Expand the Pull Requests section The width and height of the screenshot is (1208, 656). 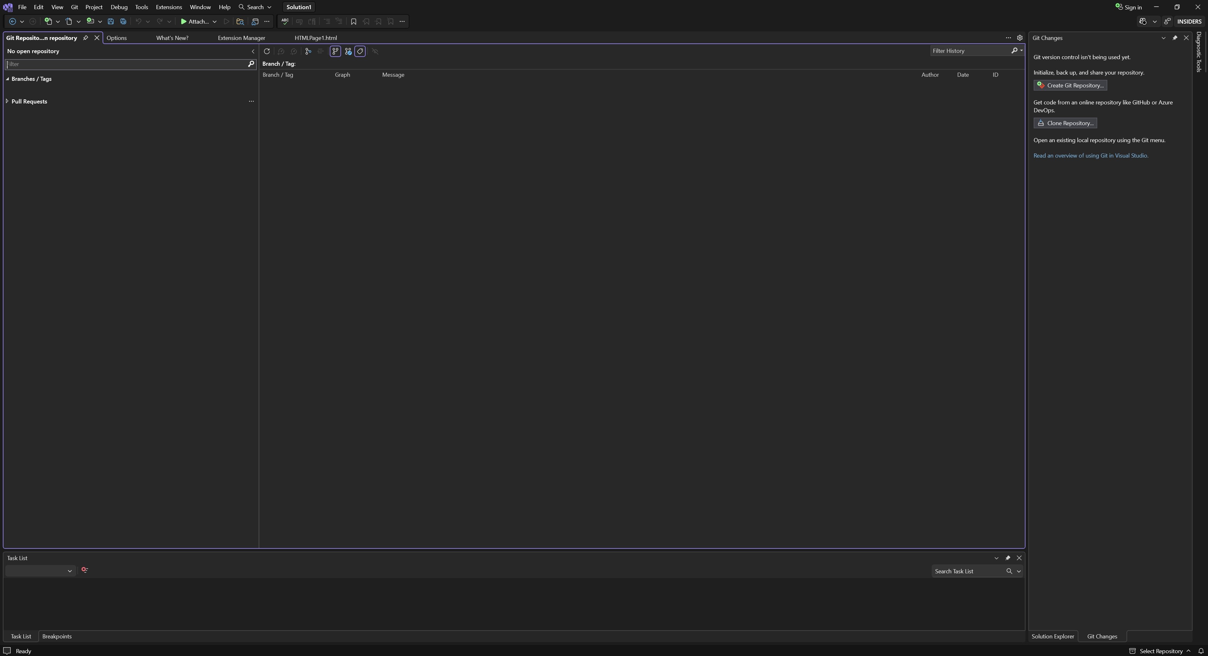[x=8, y=101]
